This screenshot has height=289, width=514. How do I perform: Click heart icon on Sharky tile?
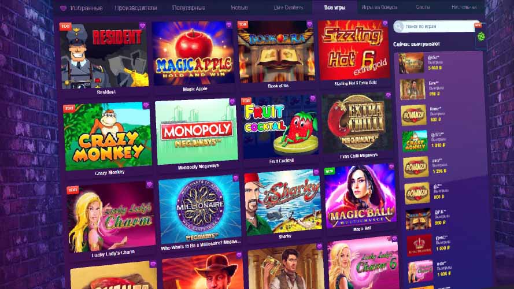point(316,172)
